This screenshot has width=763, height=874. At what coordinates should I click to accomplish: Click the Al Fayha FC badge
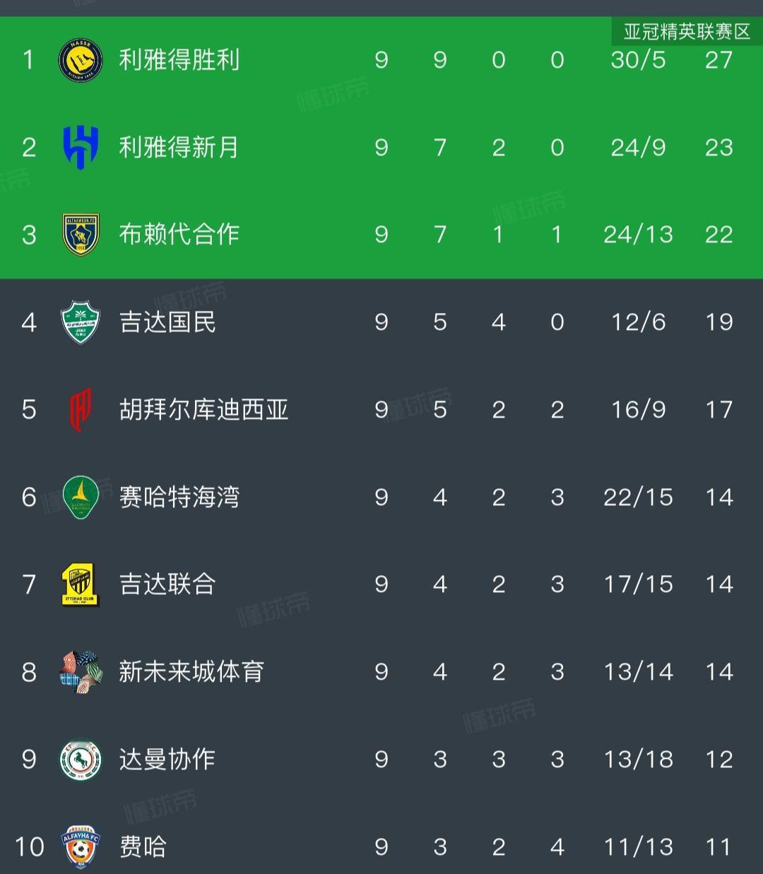[x=81, y=846]
